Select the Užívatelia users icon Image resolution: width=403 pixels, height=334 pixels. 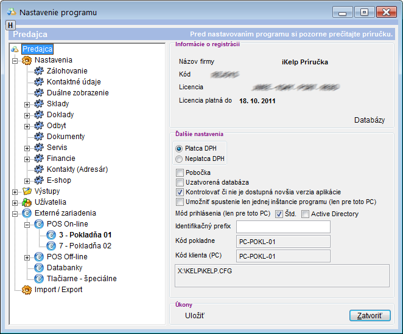[27, 202]
